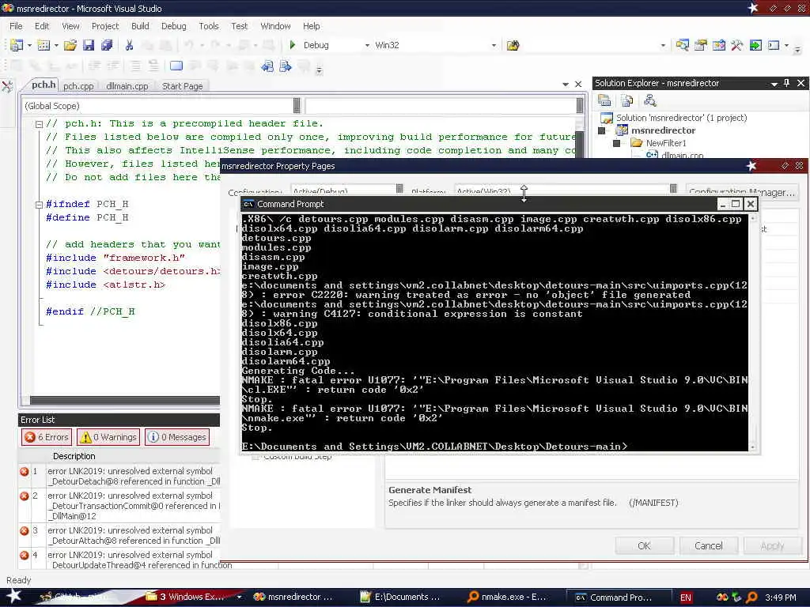Click the members dropdown field beside Global Scope
Viewport: 810px width, 607px height.
point(445,106)
